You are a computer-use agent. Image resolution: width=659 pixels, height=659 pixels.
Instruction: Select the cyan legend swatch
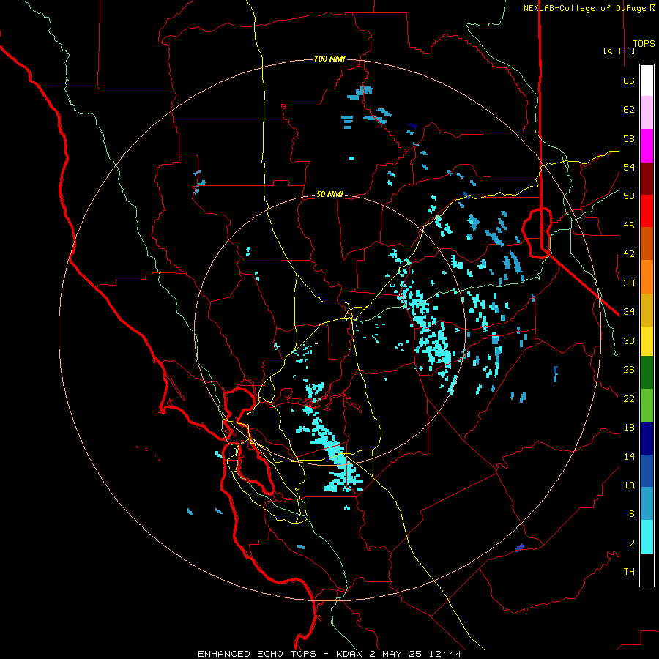click(647, 537)
